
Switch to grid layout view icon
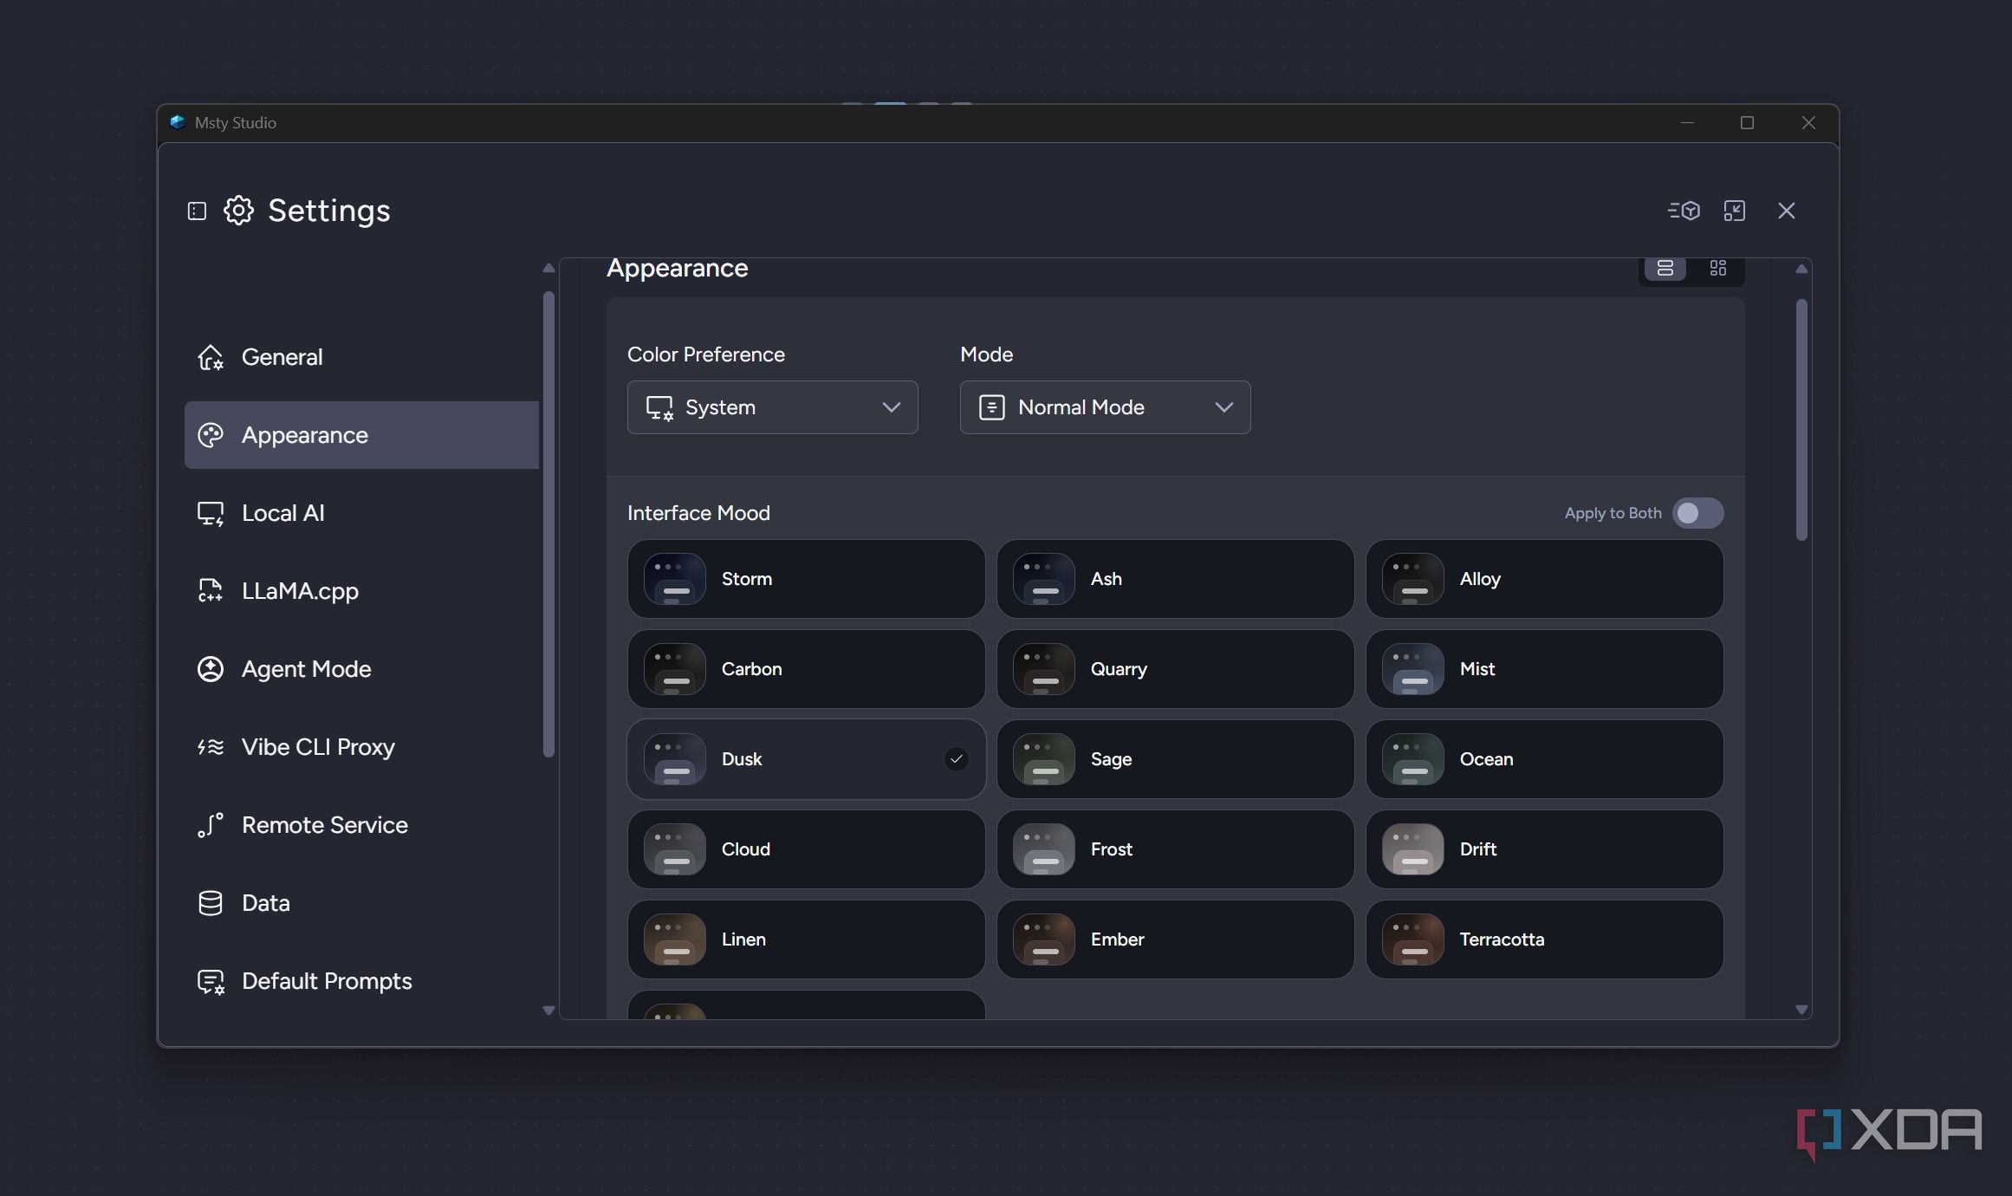(1717, 268)
